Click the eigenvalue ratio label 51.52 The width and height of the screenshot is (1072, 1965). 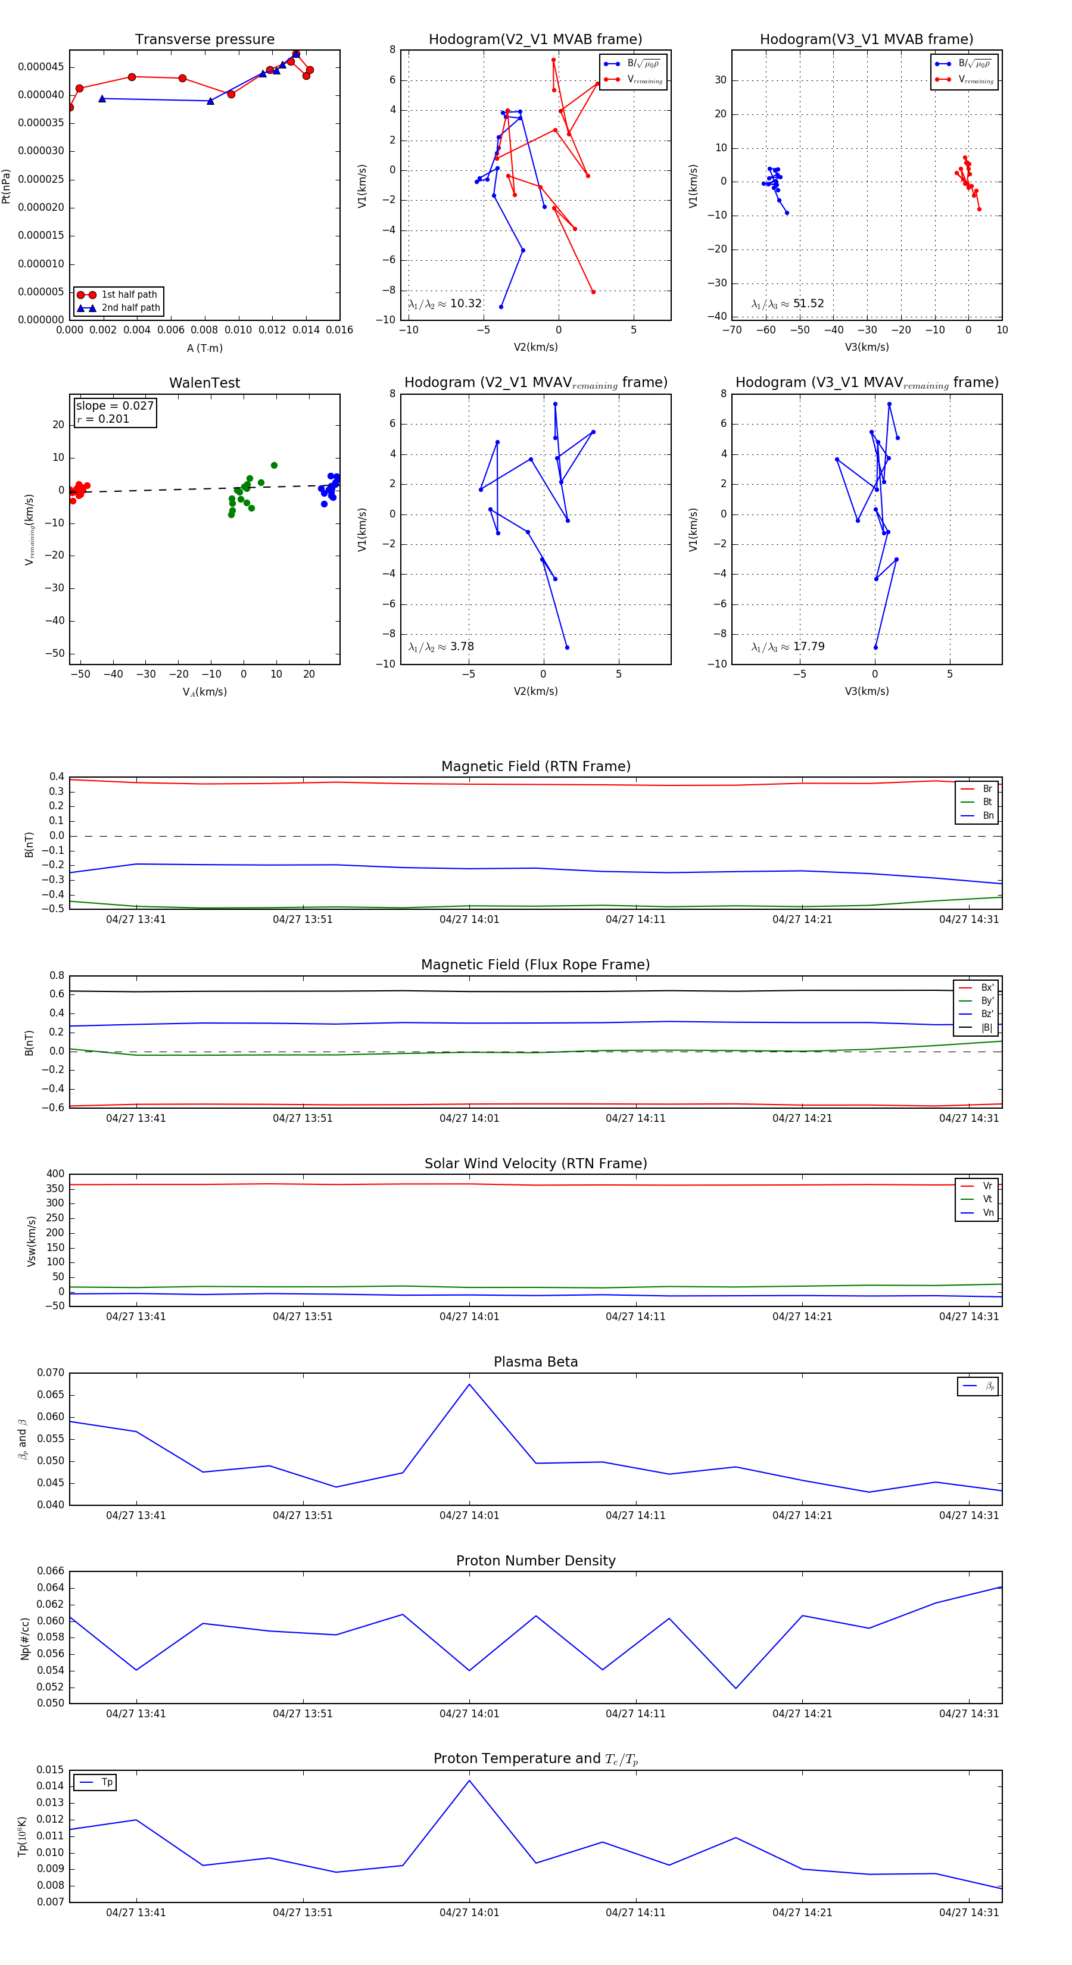pos(787,304)
